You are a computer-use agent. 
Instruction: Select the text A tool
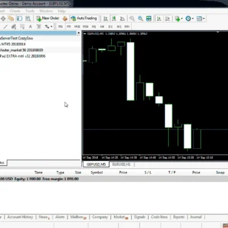click(30, 27)
